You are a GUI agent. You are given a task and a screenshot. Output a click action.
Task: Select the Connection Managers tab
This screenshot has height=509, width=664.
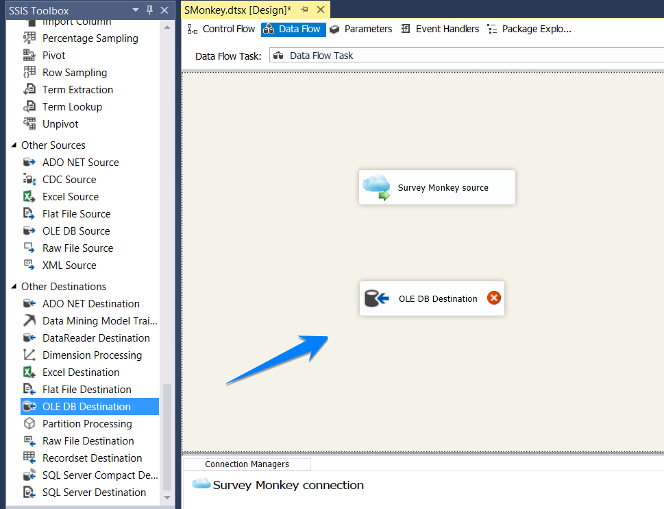(x=247, y=464)
